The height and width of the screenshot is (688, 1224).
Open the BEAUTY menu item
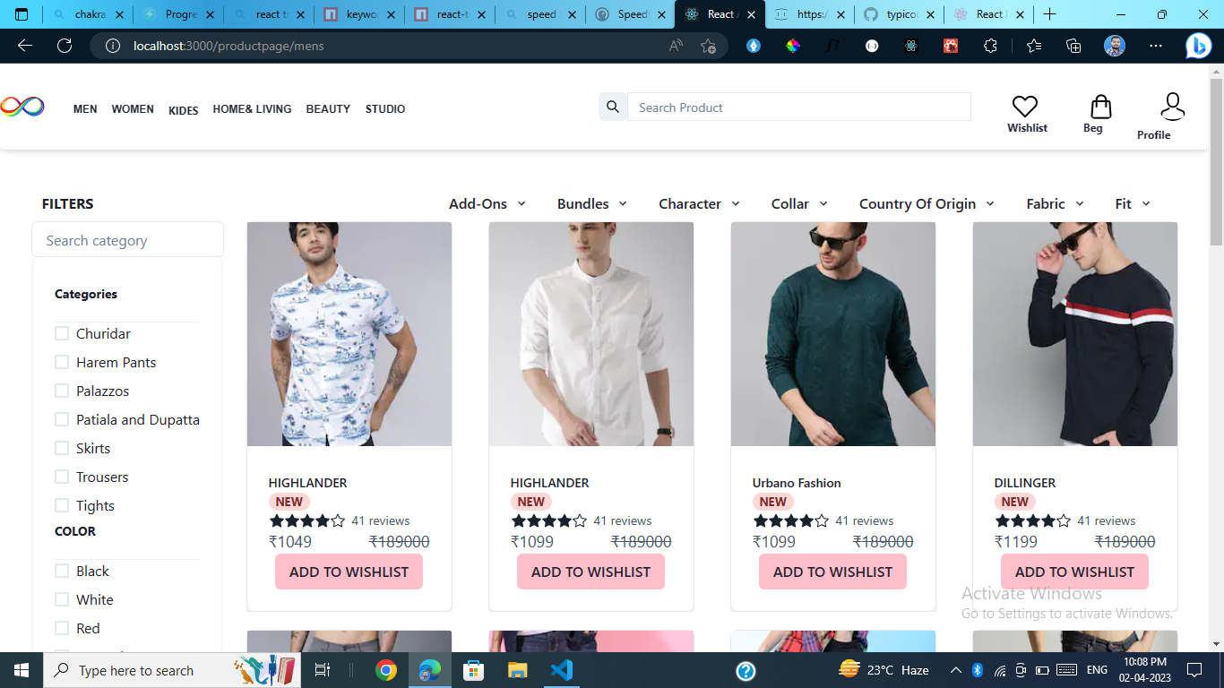(328, 108)
